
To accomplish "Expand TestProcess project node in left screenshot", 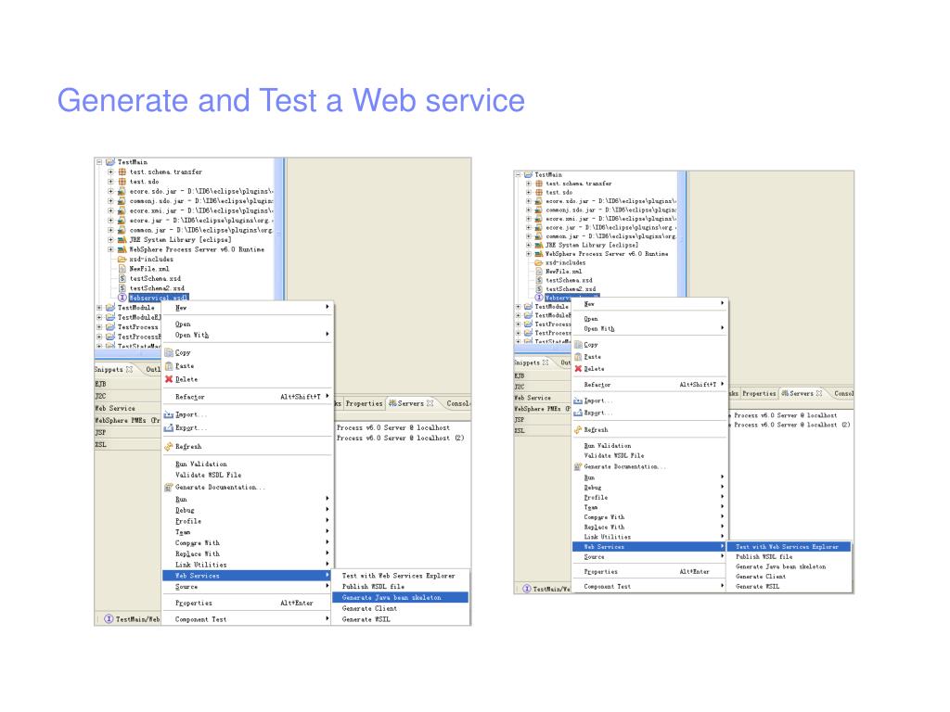I will click(x=99, y=327).
